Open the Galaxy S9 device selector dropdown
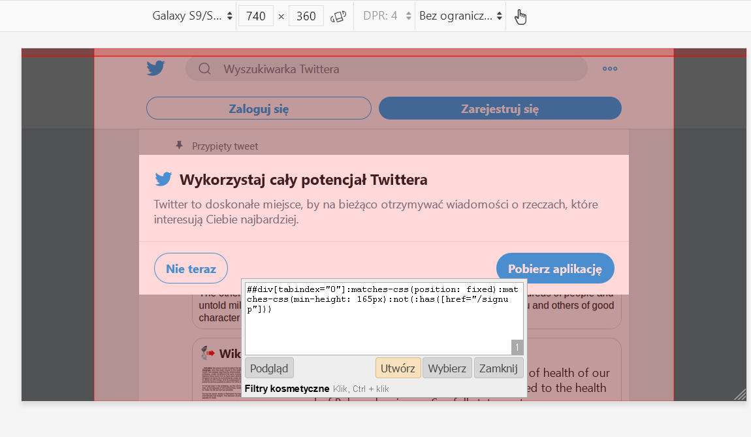Screen dimensions: 751x437 tap(189, 16)
